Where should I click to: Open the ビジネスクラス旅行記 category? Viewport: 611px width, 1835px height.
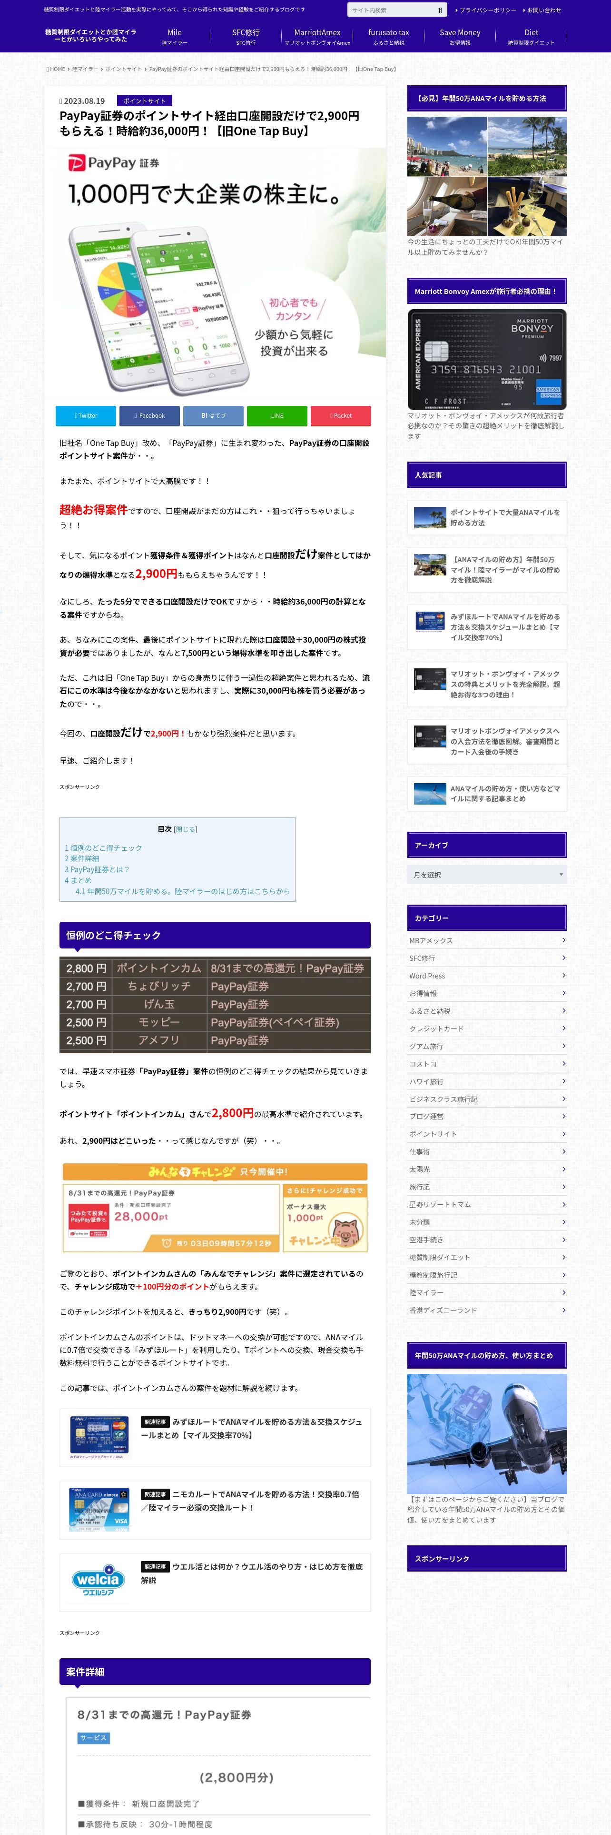click(486, 1099)
